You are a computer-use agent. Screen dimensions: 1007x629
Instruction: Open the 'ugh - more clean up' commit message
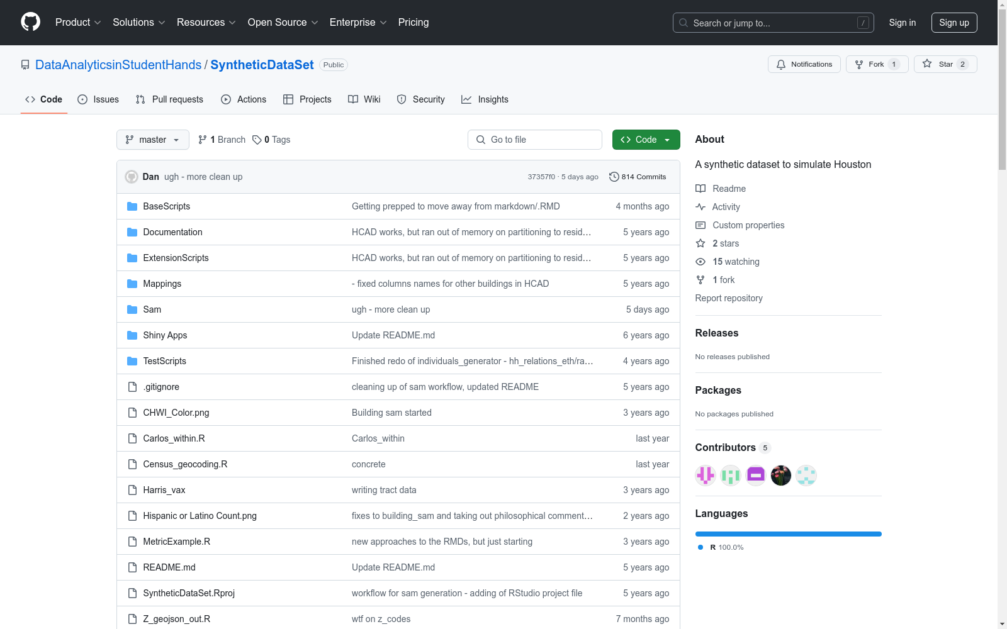point(203,177)
